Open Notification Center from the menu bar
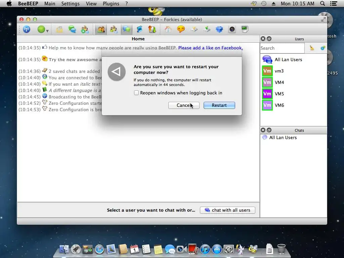 coord(334,3)
